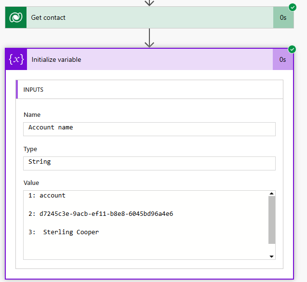
Task: Click the green success checkmark on Get contact
Action: pyautogui.click(x=292, y=7)
